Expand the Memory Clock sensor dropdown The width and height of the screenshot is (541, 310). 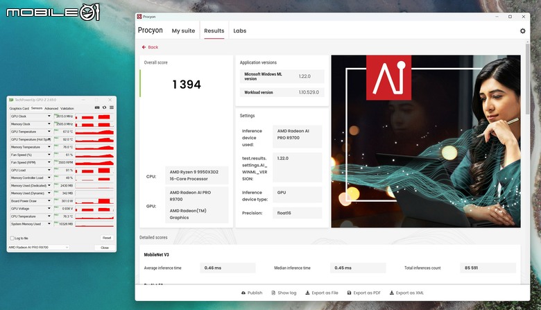point(49,124)
